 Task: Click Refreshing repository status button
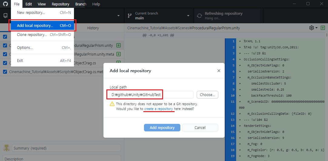tap(229, 16)
